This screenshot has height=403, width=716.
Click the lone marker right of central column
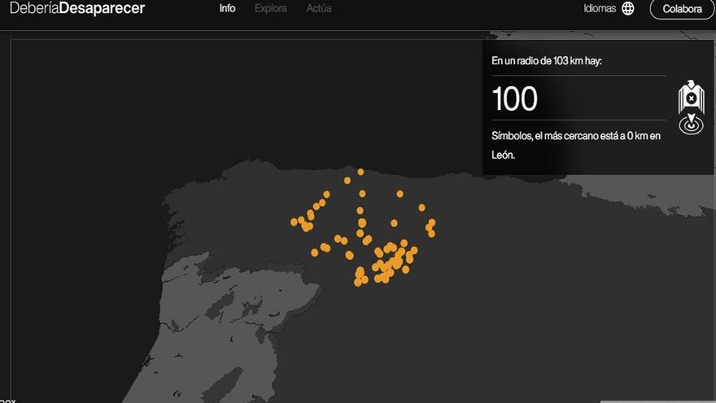point(394,222)
